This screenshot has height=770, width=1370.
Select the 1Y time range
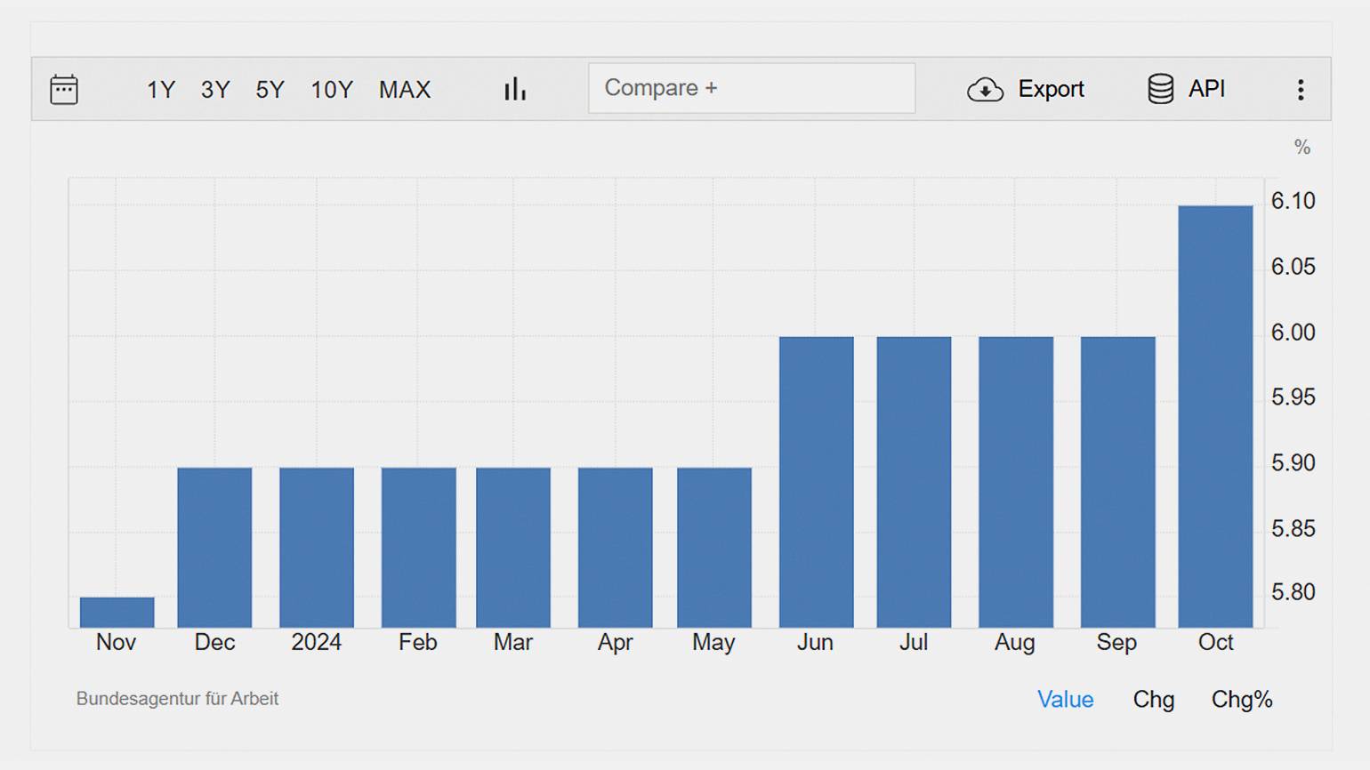pos(161,90)
